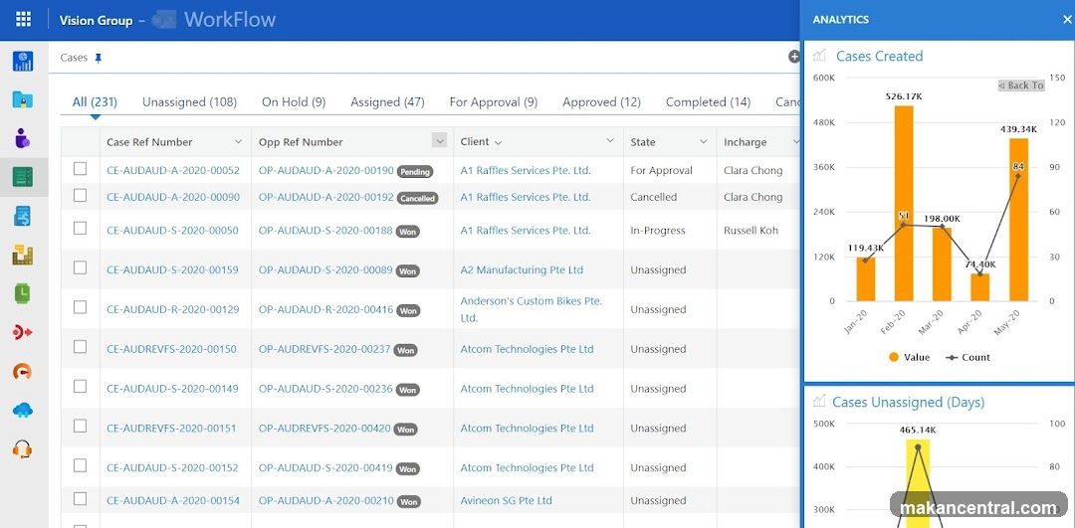Open the app launcher grid
This screenshot has height=528, width=1075.
pos(23,19)
